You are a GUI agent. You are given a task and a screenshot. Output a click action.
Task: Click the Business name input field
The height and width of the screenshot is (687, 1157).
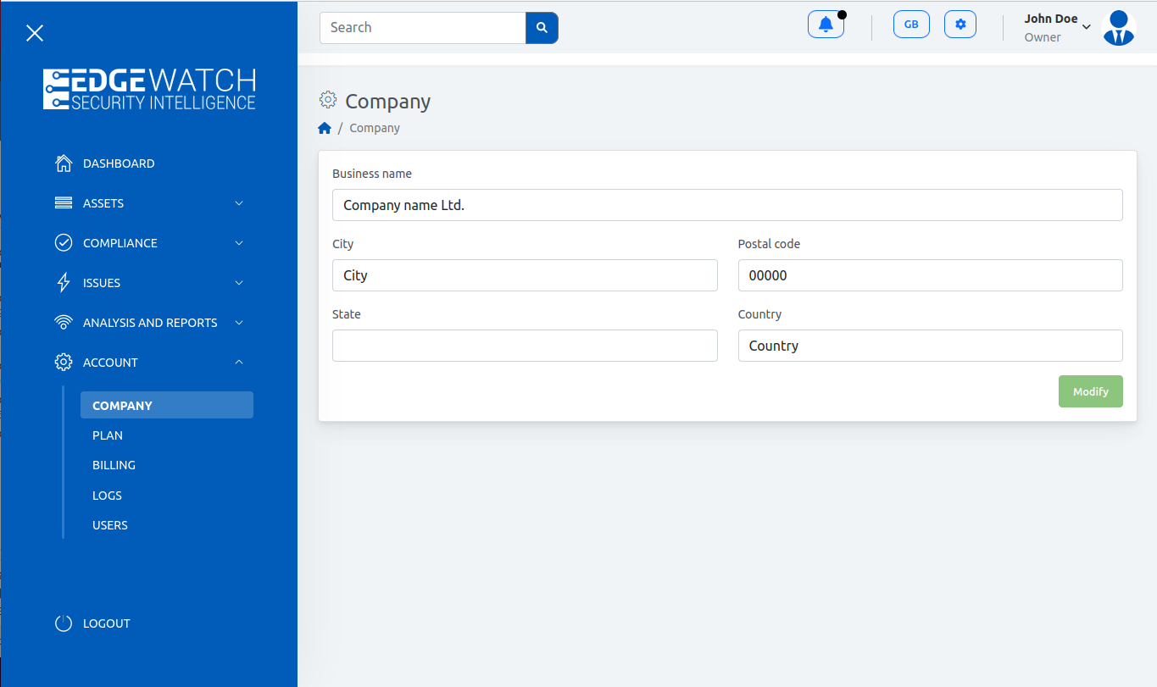point(727,205)
